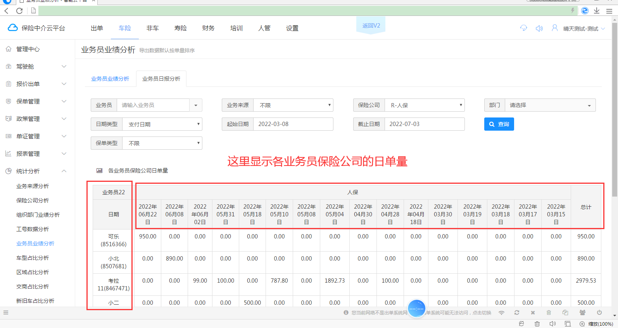618x328 pixels.
Task: Click the floating blue round assistant button
Action: [x=417, y=309]
